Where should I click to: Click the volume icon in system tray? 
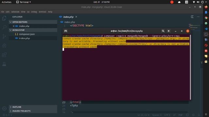point(198,2)
